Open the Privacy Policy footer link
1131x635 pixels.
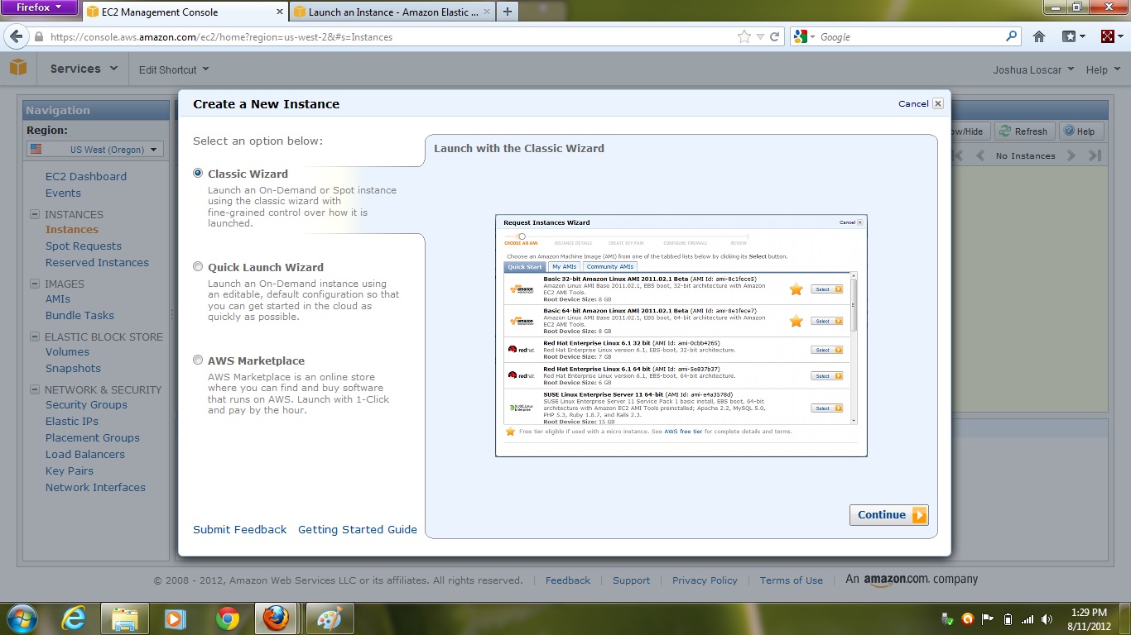pyautogui.click(x=705, y=580)
